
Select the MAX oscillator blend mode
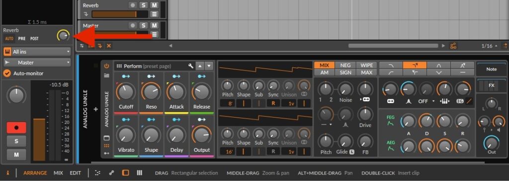point(367,72)
